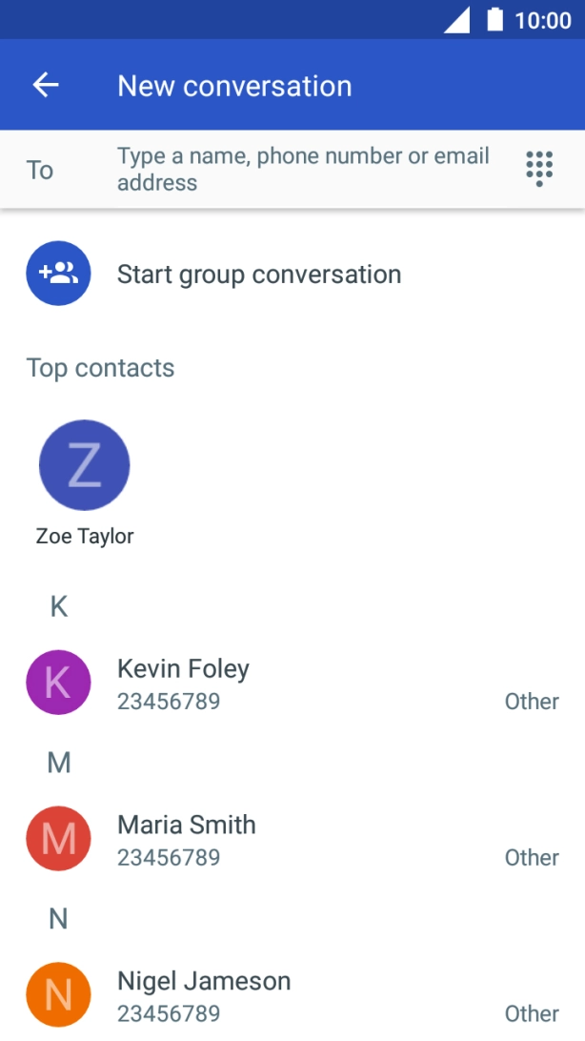The height and width of the screenshot is (1041, 585).
Task: Pick Nigel Jameson from the list
Action: tap(204, 981)
